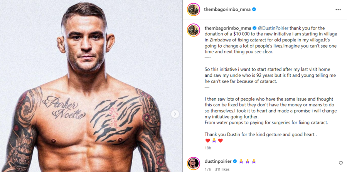
Task: Open thembagorimbo_mma's story avatar in post header
Action: (194, 10)
